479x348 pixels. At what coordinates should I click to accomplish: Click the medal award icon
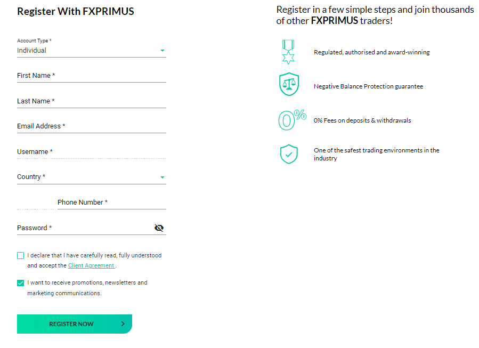pyautogui.click(x=288, y=52)
